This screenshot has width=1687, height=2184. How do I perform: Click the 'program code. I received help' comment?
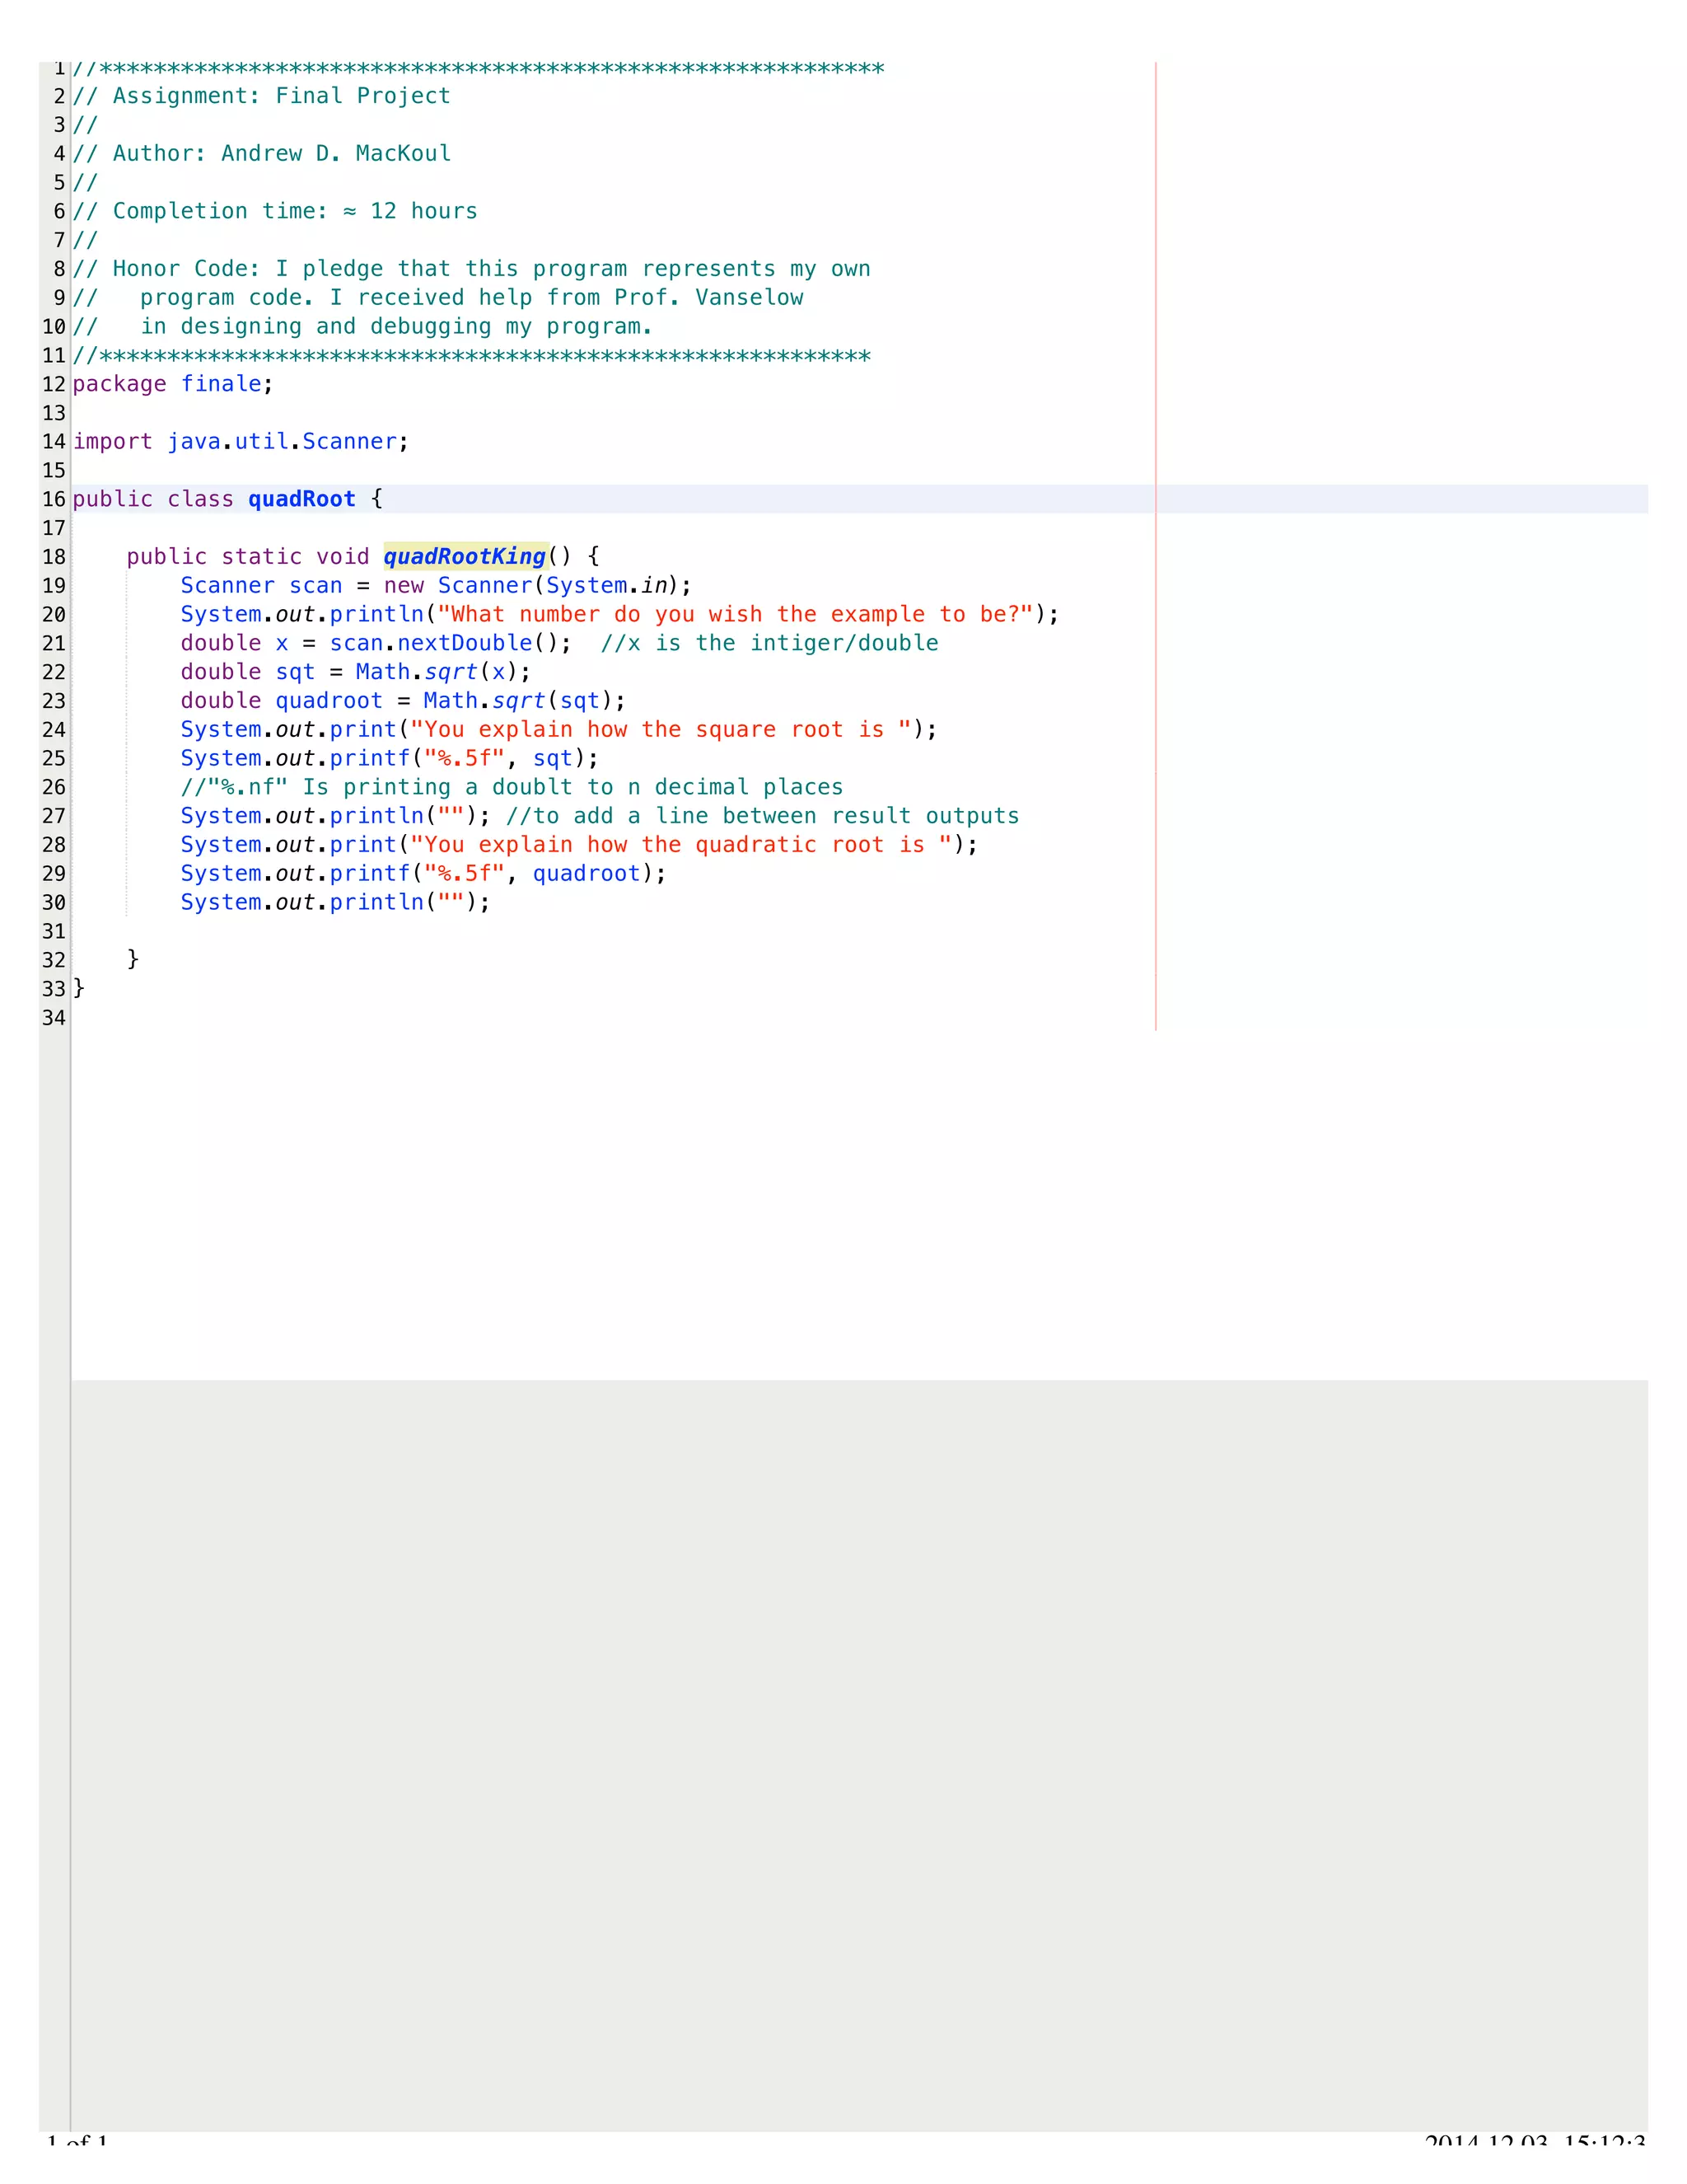point(437,298)
